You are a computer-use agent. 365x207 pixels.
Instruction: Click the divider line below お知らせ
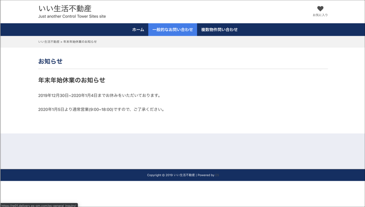[183, 69]
